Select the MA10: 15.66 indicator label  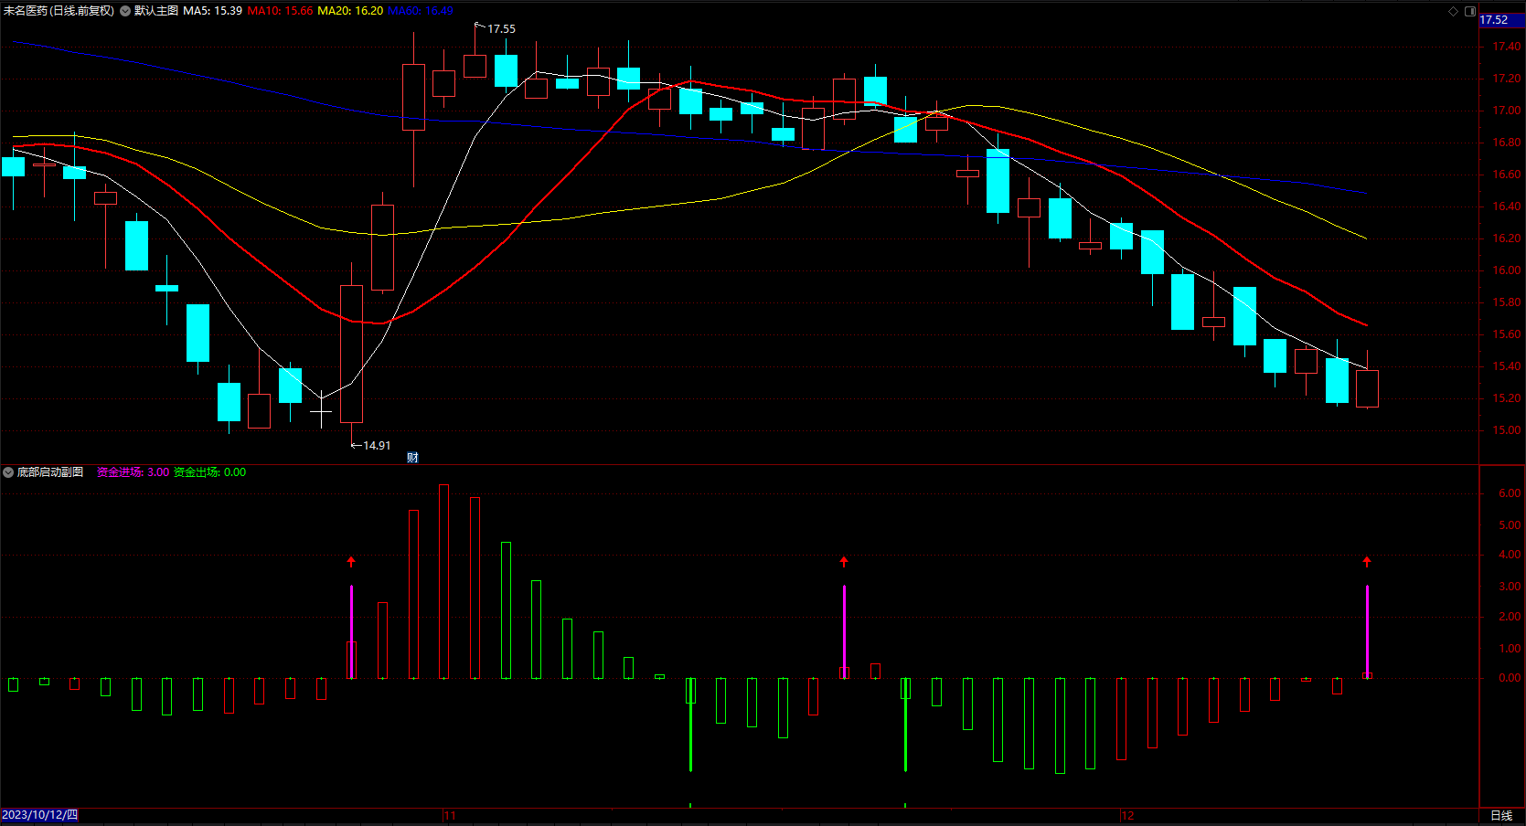click(280, 11)
